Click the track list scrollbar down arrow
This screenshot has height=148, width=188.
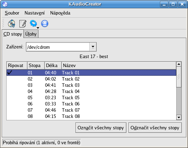click(179, 117)
